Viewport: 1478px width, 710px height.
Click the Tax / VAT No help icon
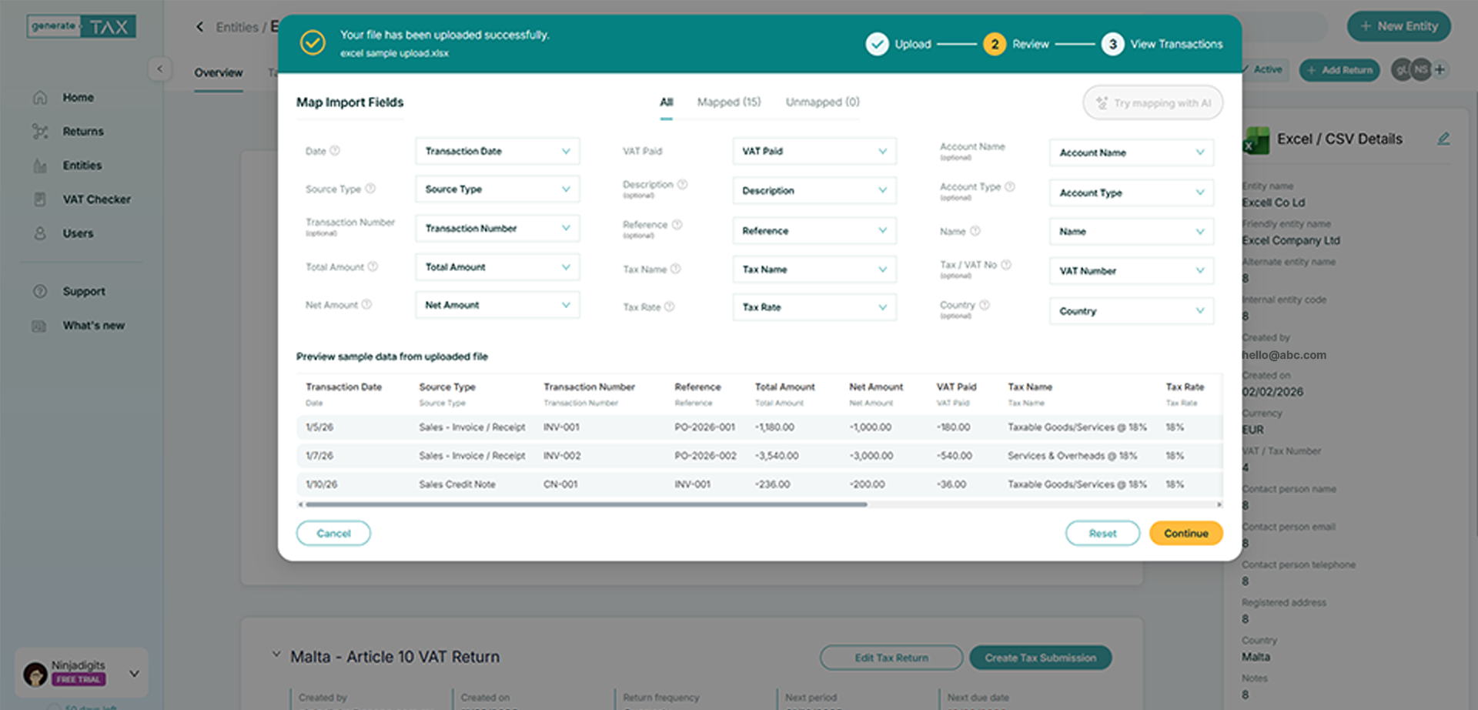(x=1006, y=265)
